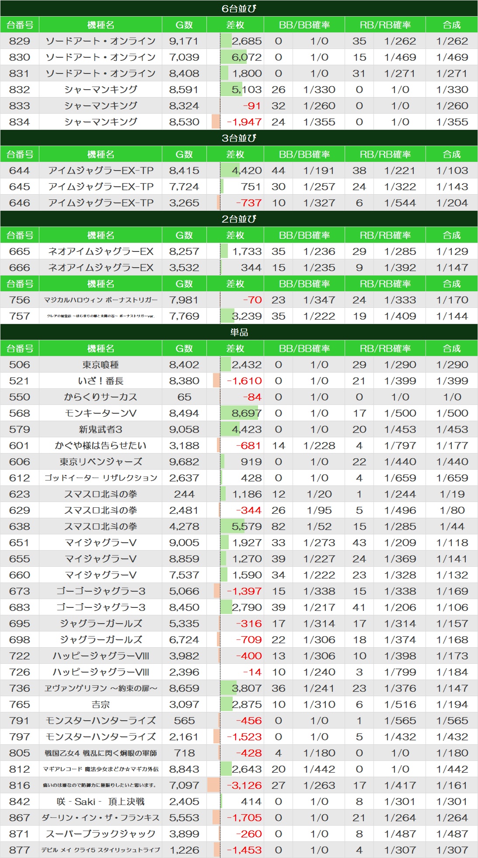This screenshot has width=478, height=858.
Task: Click the 3,532 game count in row 666
Action: [184, 268]
